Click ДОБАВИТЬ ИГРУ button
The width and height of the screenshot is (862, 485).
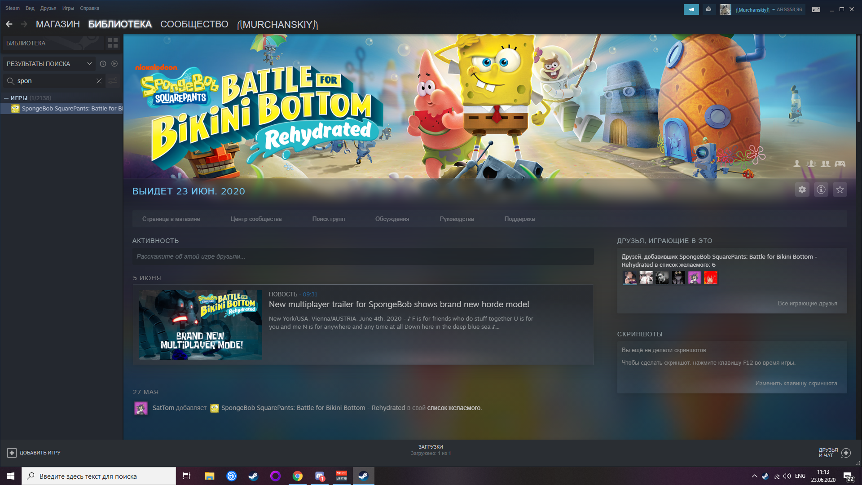(x=34, y=453)
